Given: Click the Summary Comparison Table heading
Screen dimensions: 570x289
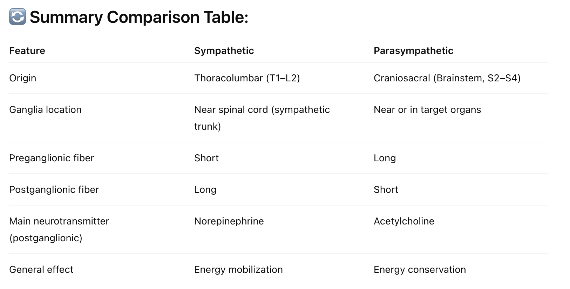Looking at the screenshot, I should click(139, 17).
